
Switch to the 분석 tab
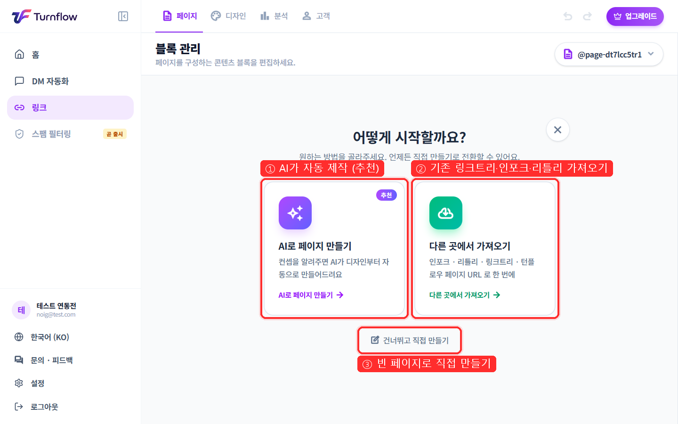tap(274, 16)
